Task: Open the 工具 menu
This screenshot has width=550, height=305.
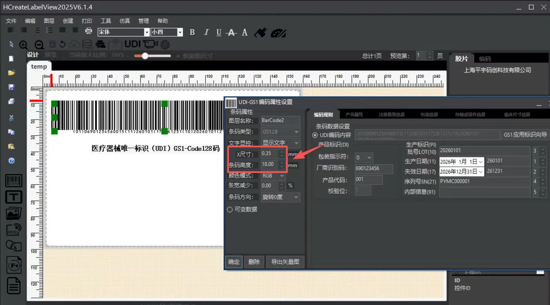Action: 106,21
